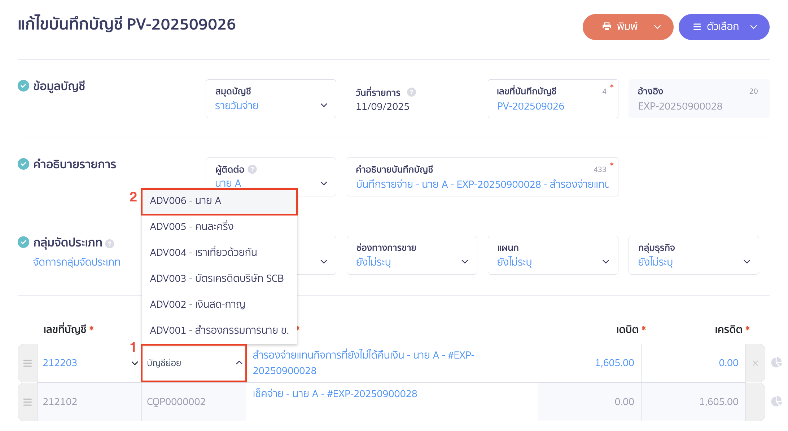The height and width of the screenshot is (431, 788).
Task: Click the debit amount 0.00 on row 212102
Action: click(x=624, y=402)
